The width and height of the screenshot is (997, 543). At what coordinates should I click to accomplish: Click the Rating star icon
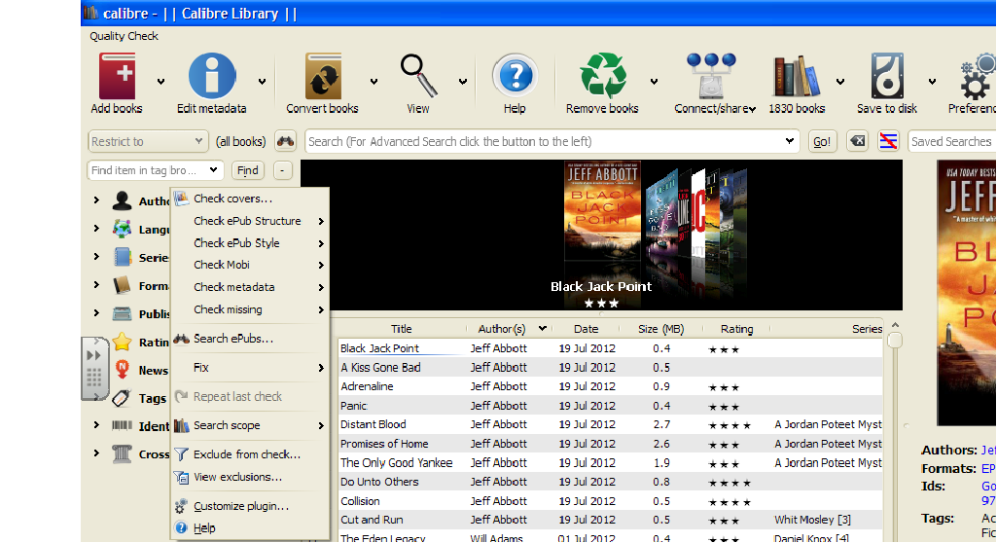coord(122,342)
